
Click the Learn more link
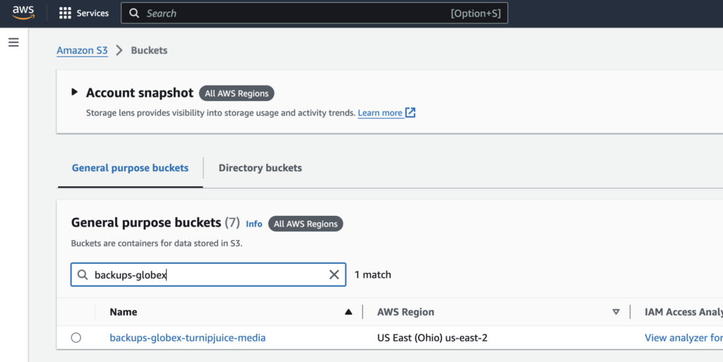(x=380, y=113)
